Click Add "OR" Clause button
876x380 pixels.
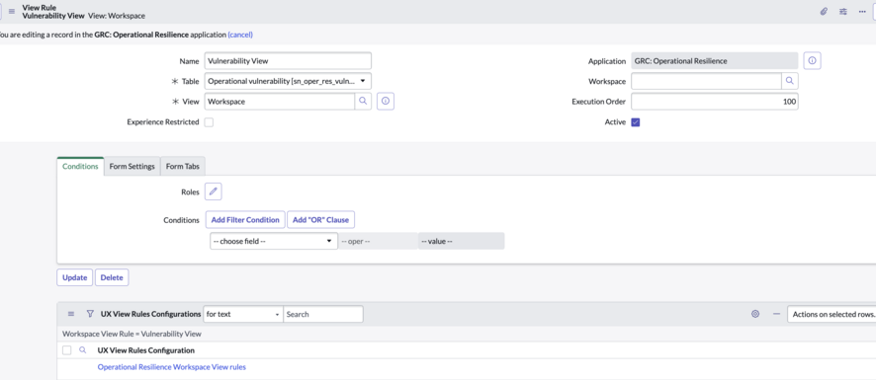click(x=320, y=220)
